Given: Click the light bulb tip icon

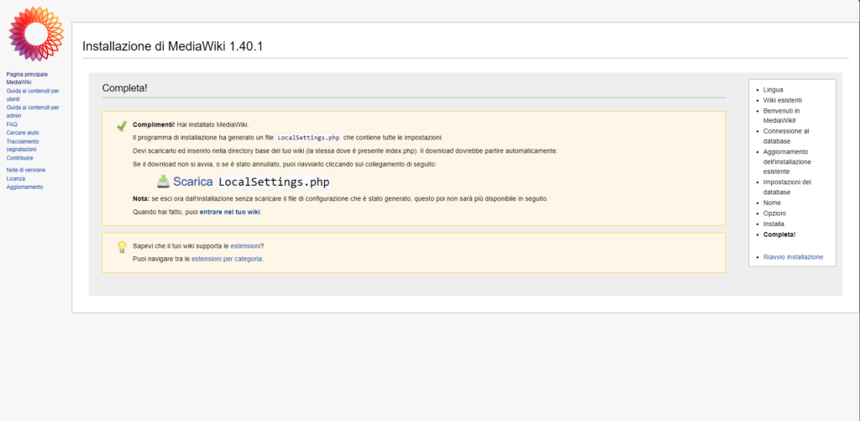Looking at the screenshot, I should click(122, 247).
